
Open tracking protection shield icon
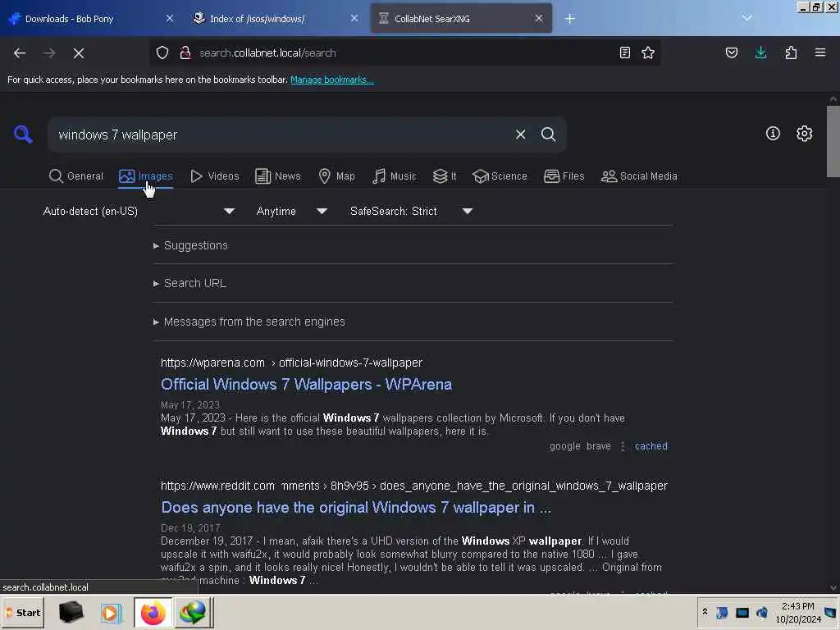162,52
